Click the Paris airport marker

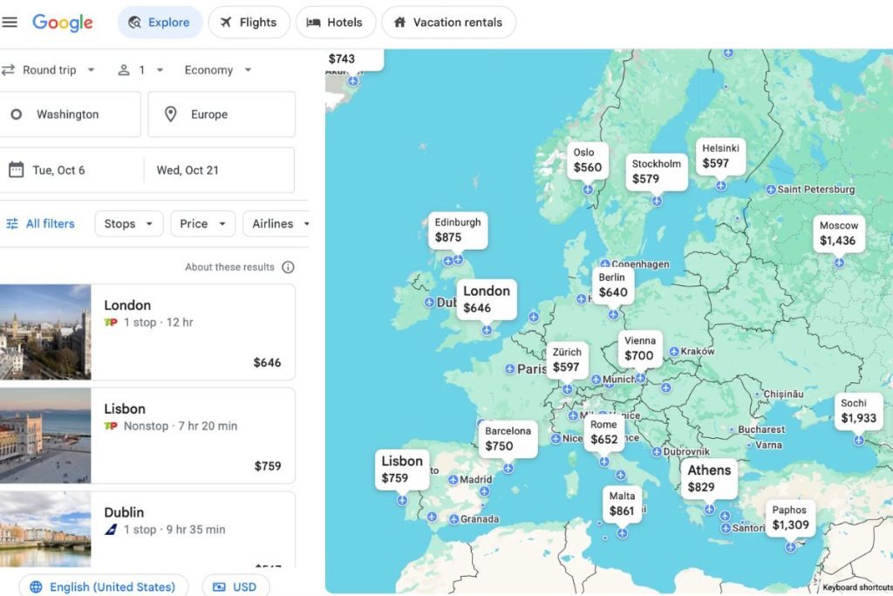(x=510, y=368)
